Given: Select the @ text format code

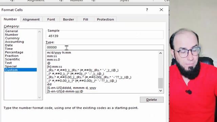Looking at the screenshot, I should [49, 63].
